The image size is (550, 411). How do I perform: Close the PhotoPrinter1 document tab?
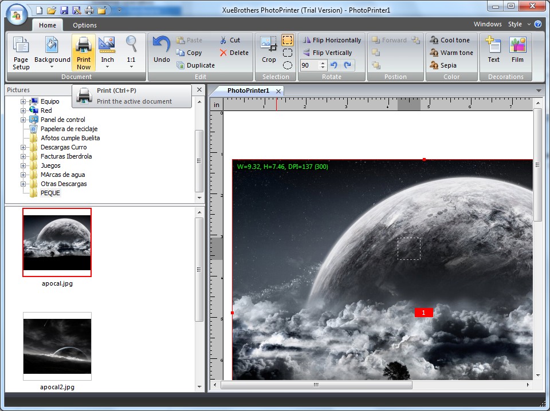[278, 91]
